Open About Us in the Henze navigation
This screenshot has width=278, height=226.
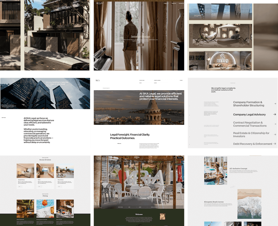[x=174, y=3]
